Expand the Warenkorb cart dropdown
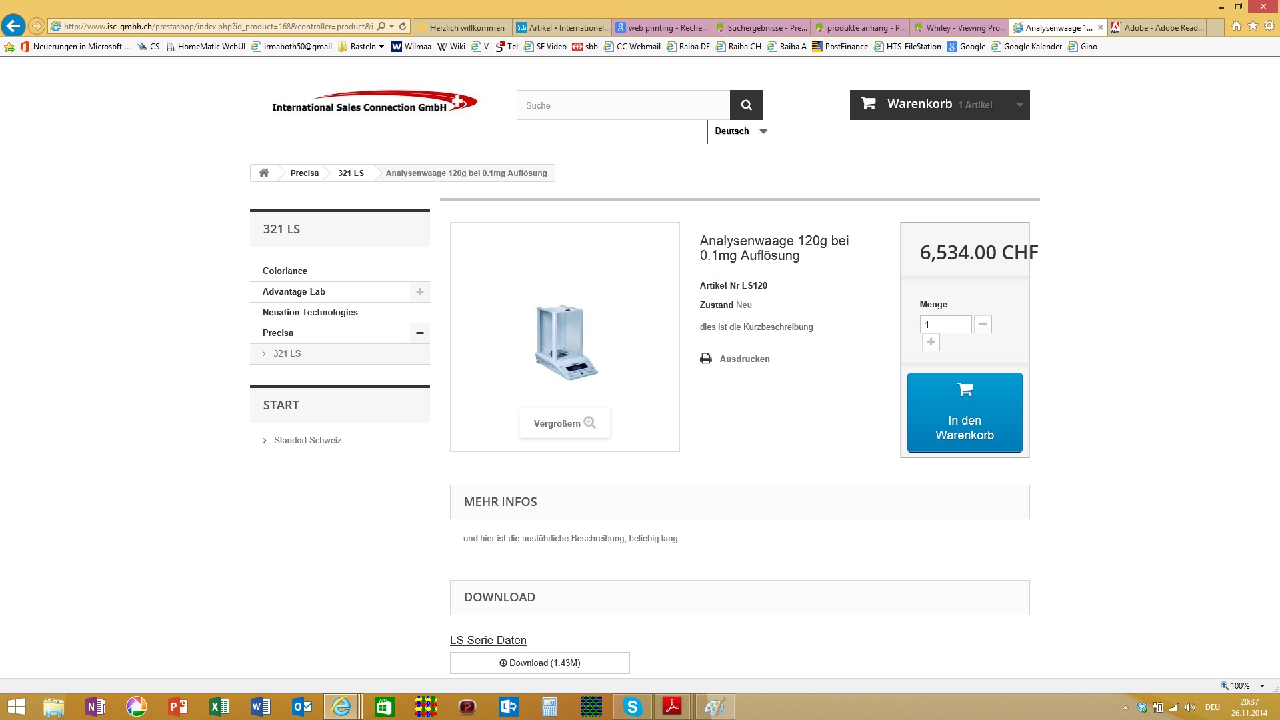Image resolution: width=1280 pixels, height=720 pixels. click(x=1019, y=105)
